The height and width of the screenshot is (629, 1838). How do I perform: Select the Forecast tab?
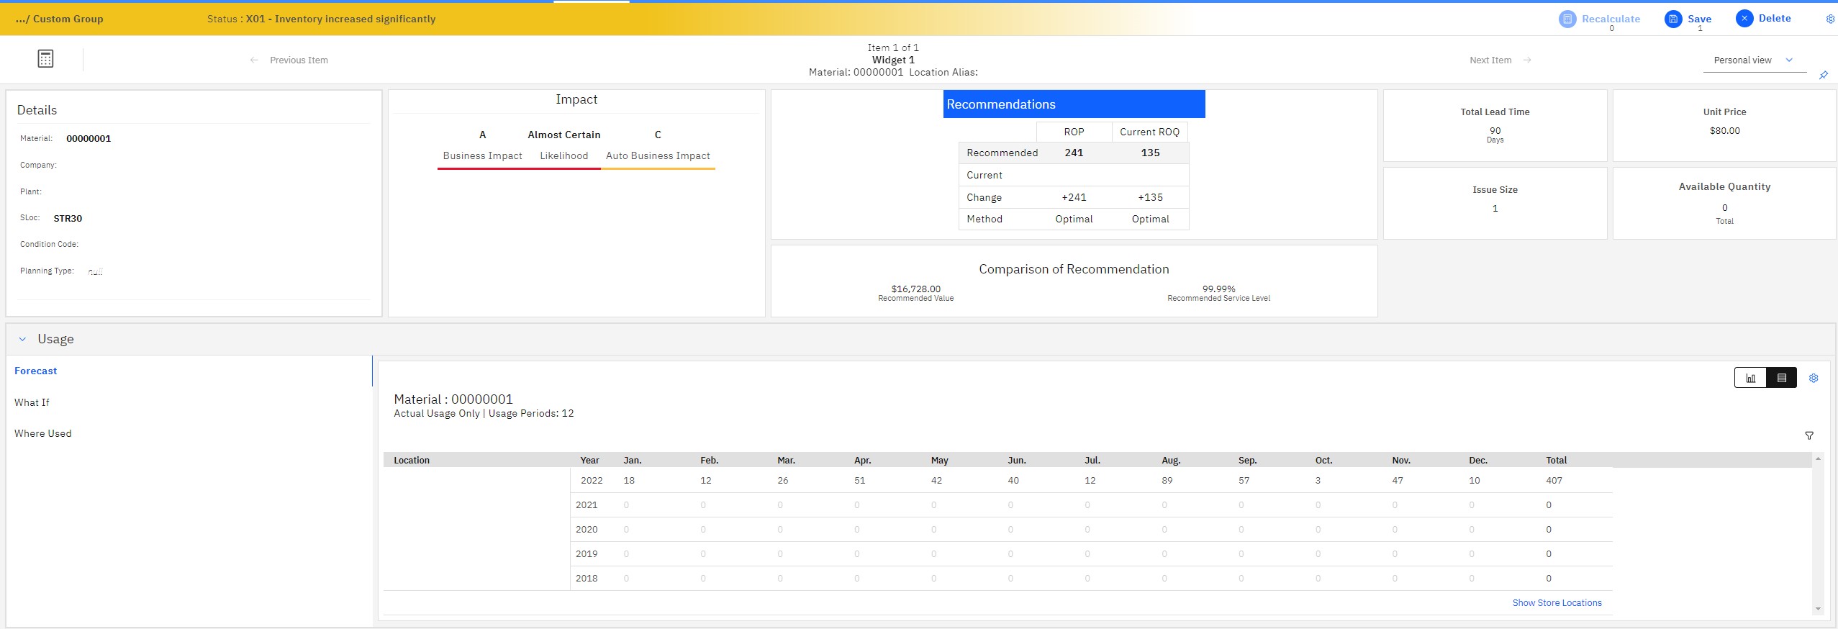click(x=35, y=371)
